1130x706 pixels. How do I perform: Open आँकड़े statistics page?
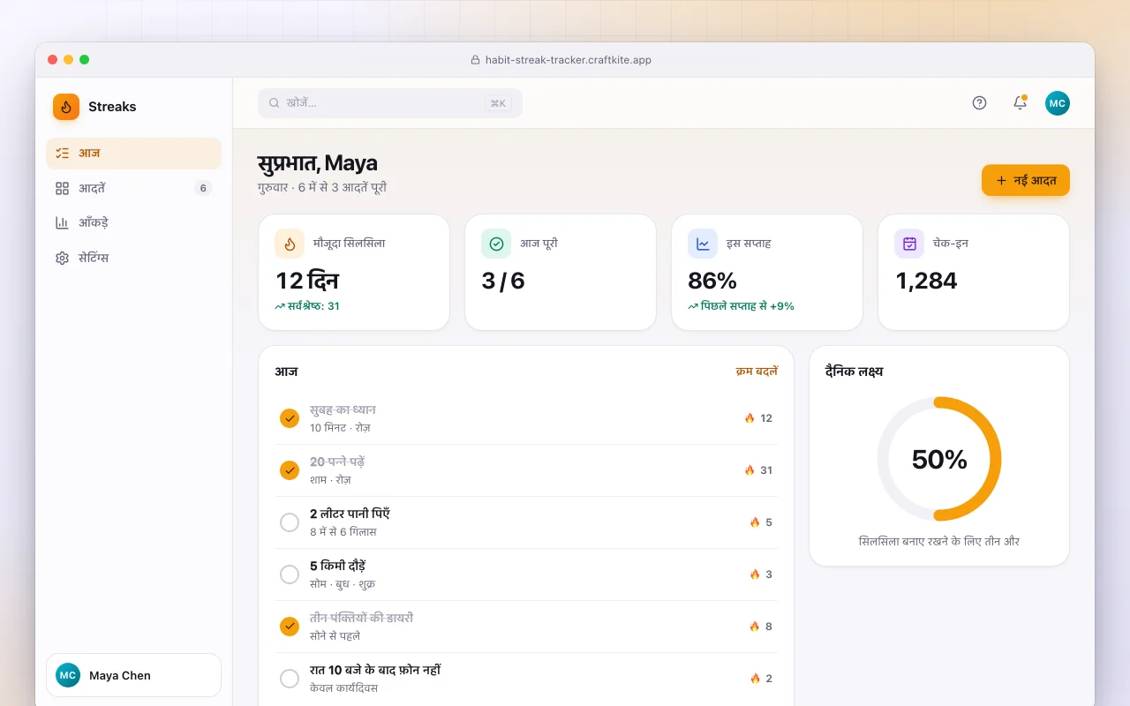(133, 223)
